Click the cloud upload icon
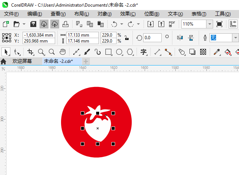Image resolution: width=239 pixels, height=175 pixels. 55,24
